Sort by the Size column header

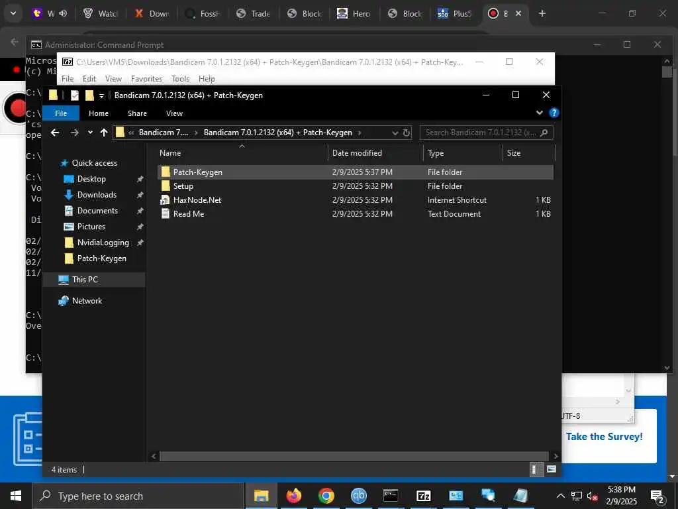(x=529, y=153)
